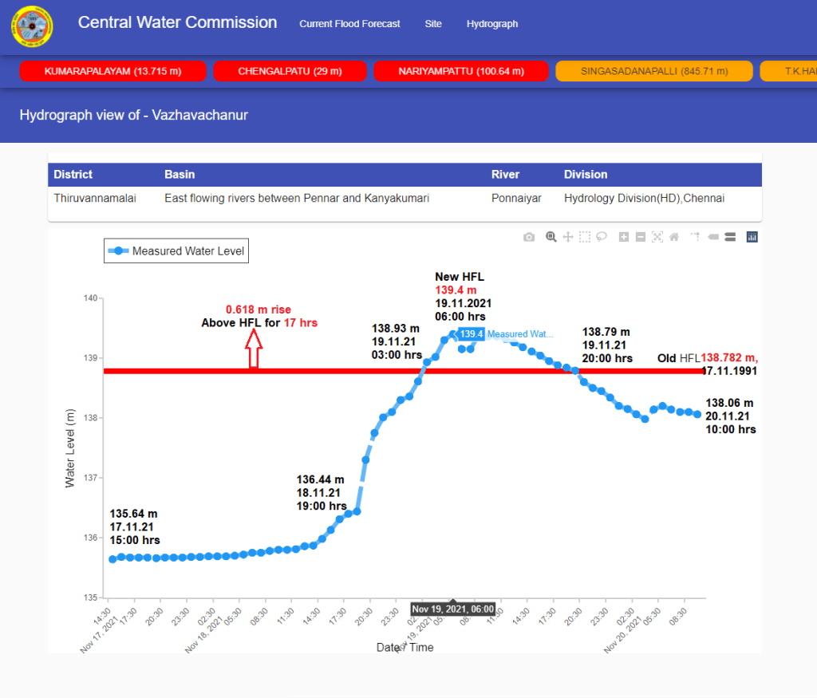
Task: Activate the Pan tool in chart toolbar
Action: (568, 237)
